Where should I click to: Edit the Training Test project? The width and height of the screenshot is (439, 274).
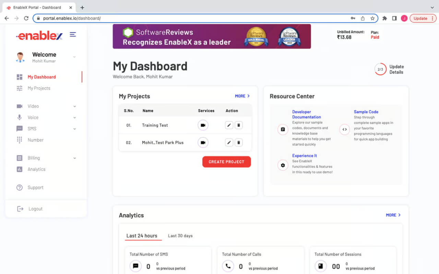[x=229, y=125]
